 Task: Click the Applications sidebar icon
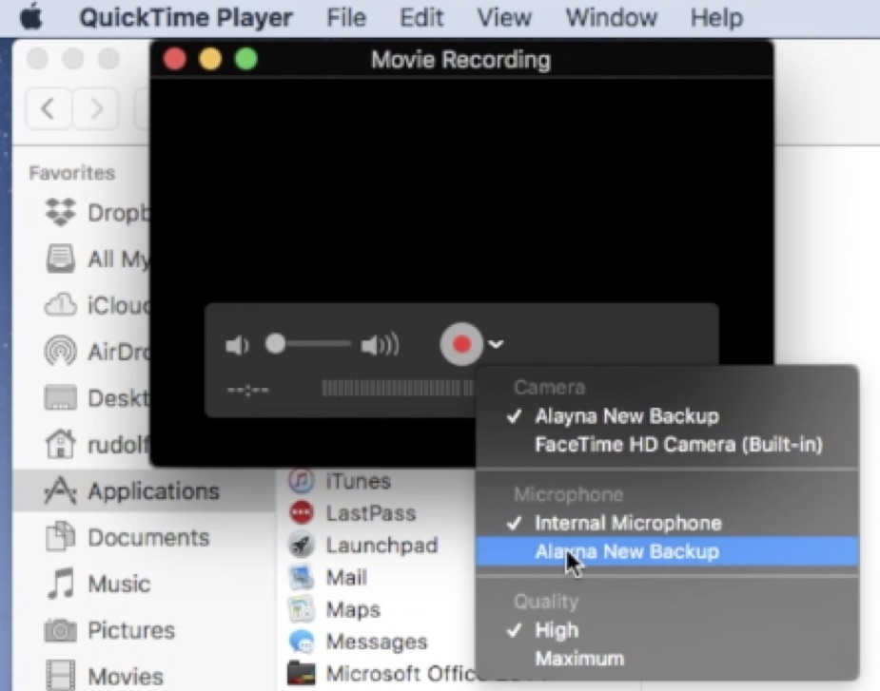point(61,490)
